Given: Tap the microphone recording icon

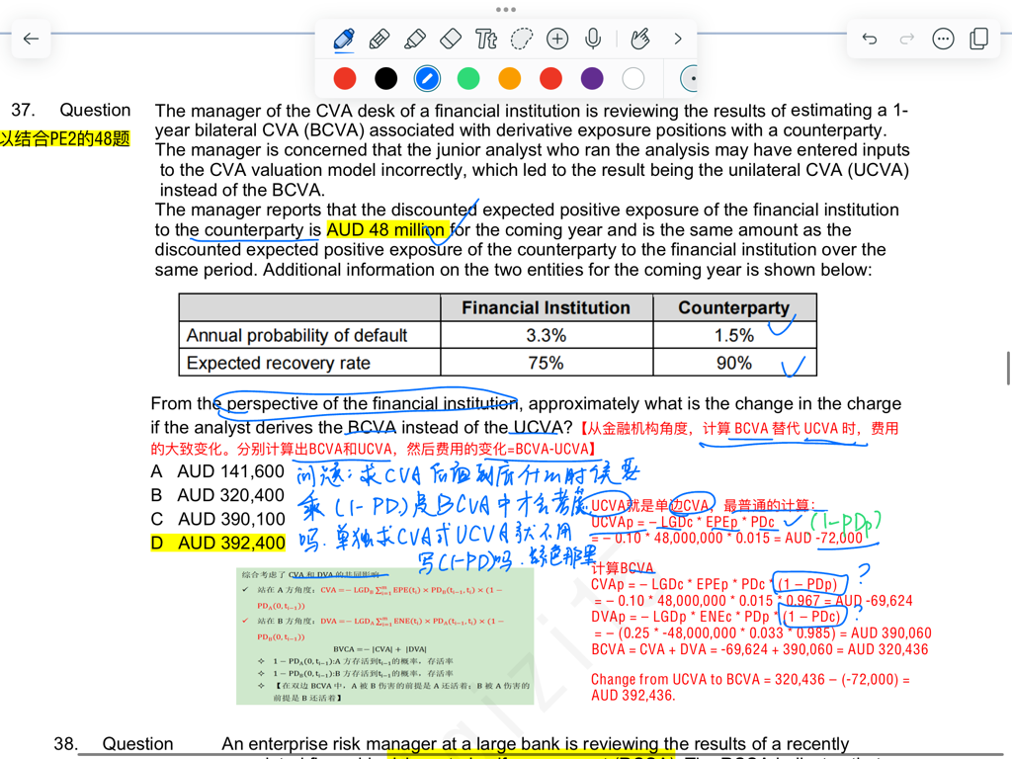Looking at the screenshot, I should 593,39.
